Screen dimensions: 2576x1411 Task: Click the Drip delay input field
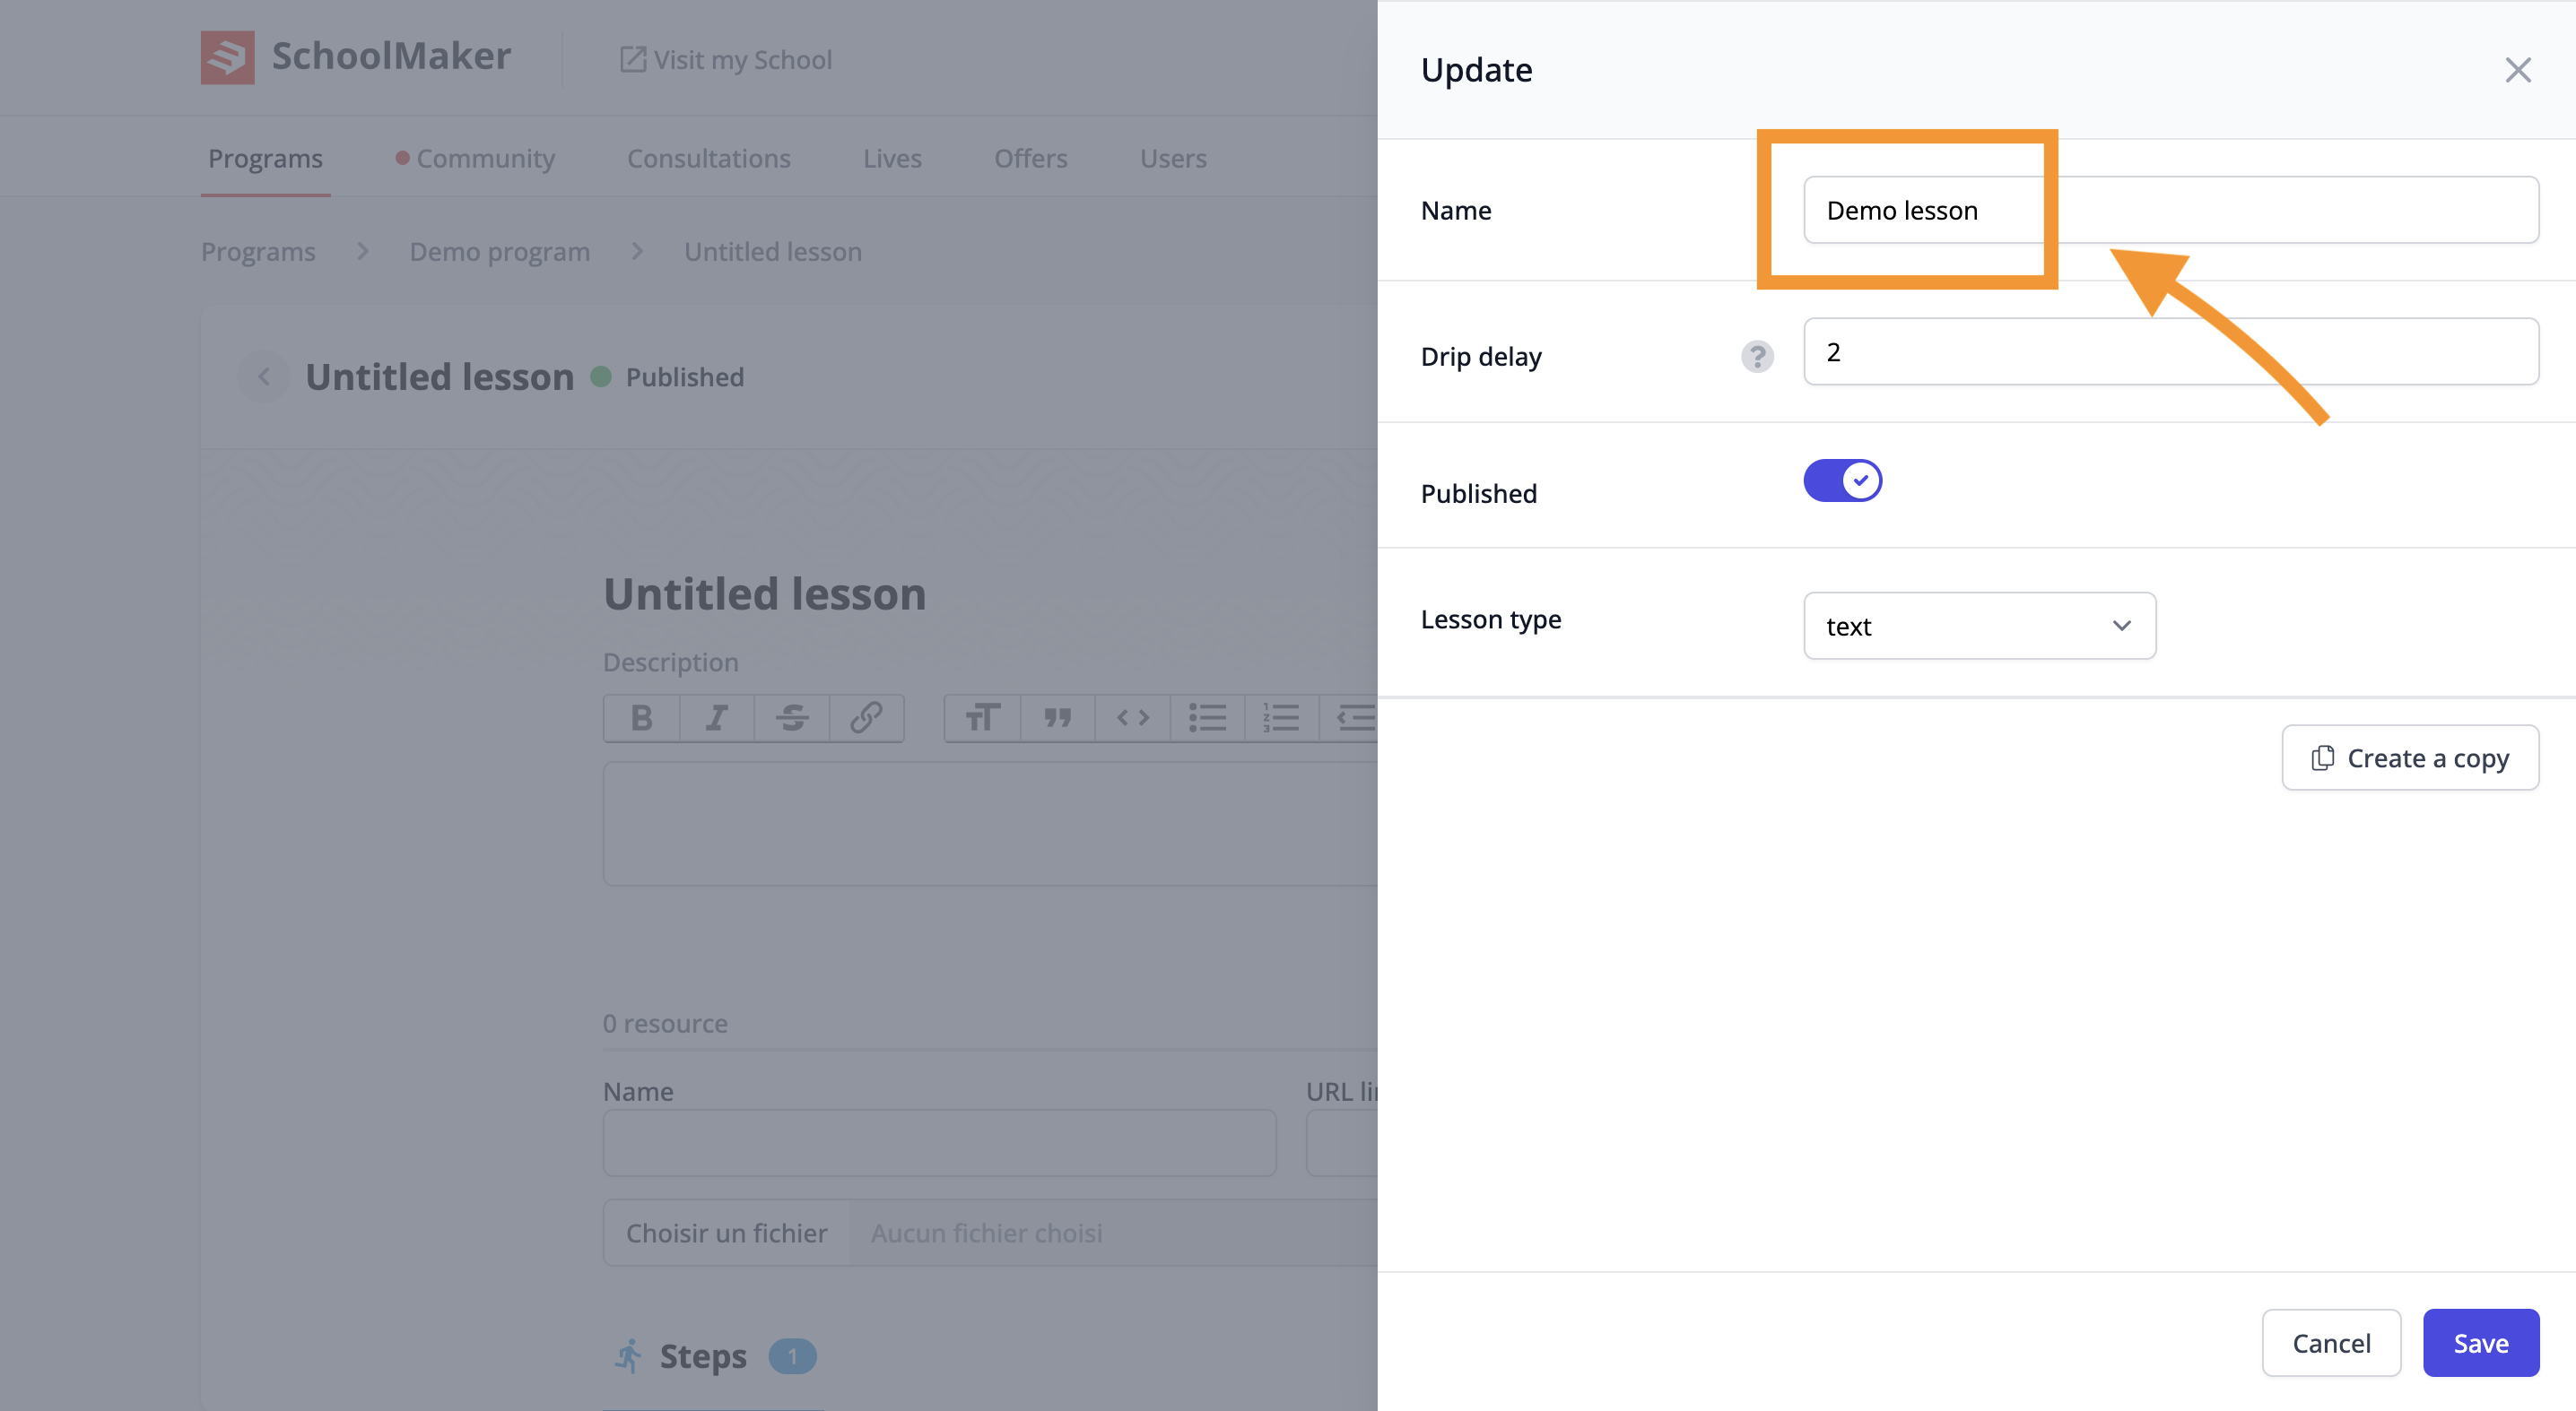tap(2170, 351)
